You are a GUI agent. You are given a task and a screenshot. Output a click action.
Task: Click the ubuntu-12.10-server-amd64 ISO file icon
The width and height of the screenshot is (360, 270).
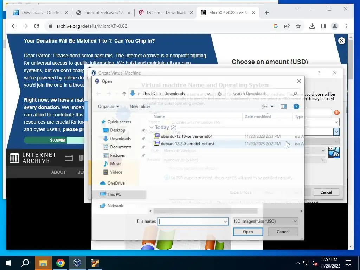(x=157, y=136)
